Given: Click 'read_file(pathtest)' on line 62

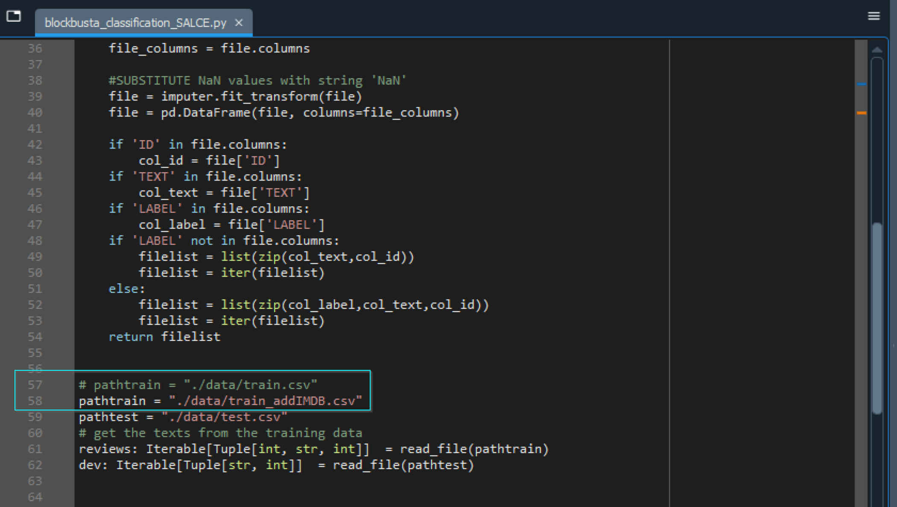Looking at the screenshot, I should pyautogui.click(x=403, y=465).
